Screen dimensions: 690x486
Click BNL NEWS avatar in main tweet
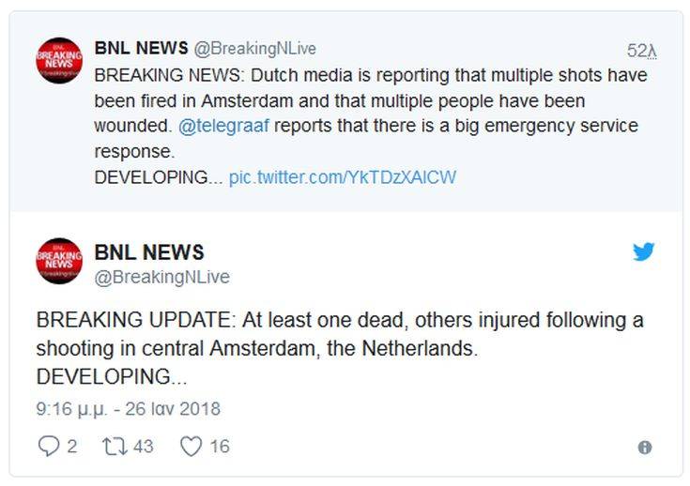(59, 261)
